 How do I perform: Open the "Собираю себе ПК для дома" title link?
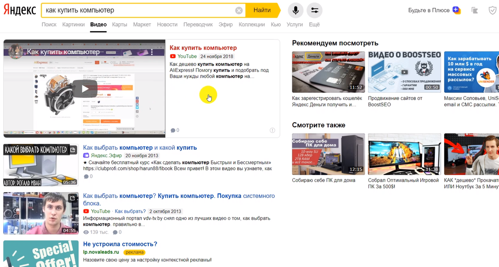click(324, 180)
